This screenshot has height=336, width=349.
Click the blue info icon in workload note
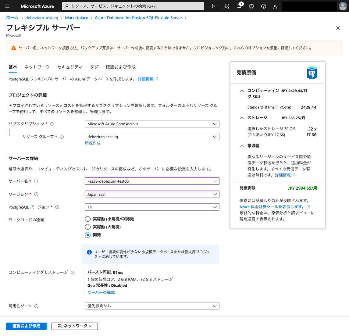89,252
